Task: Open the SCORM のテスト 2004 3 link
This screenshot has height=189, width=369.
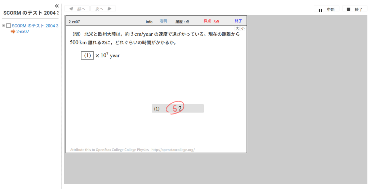Action: tap(35, 26)
